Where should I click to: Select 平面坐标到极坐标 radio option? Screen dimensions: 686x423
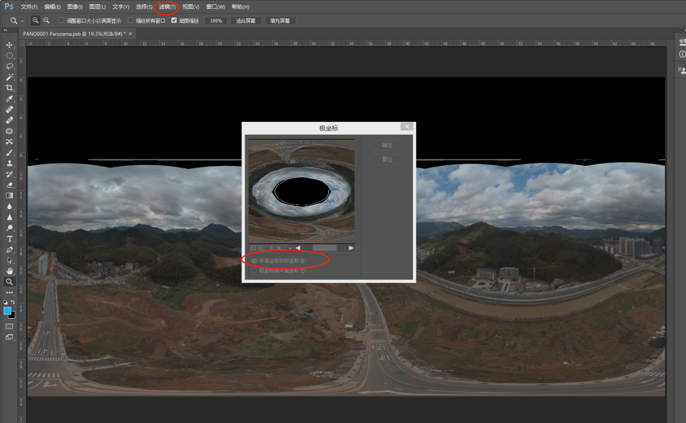pos(254,261)
